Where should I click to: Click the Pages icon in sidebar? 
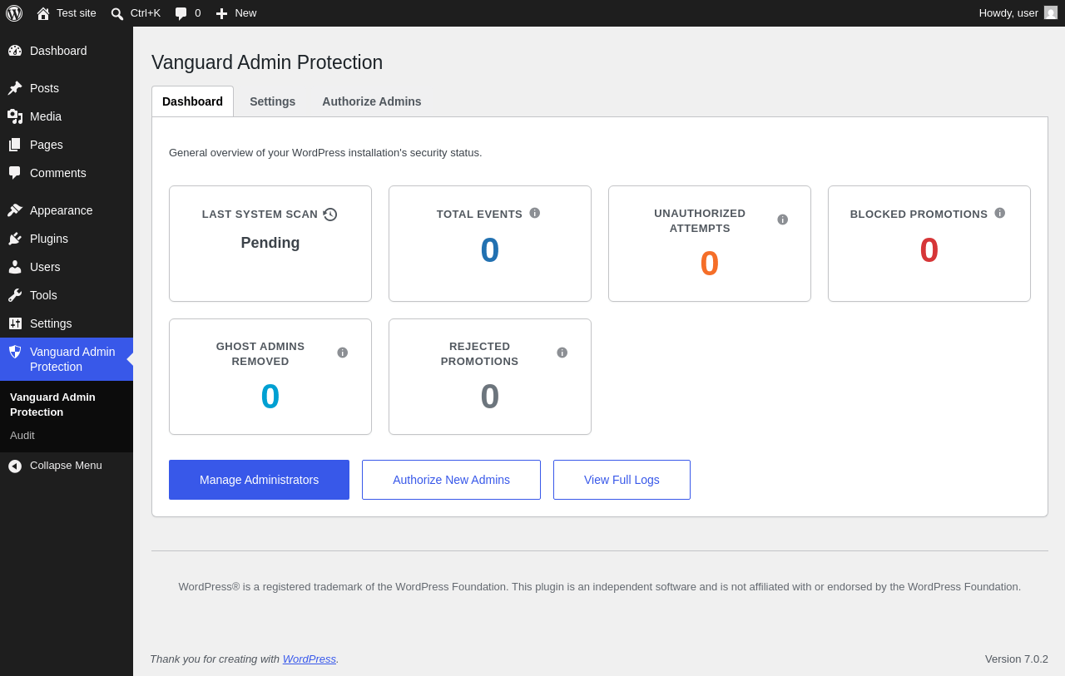coord(15,145)
